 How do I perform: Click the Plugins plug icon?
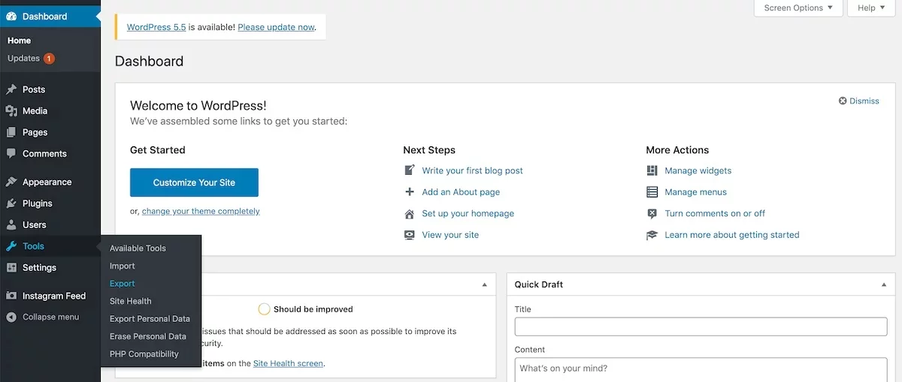click(x=11, y=203)
